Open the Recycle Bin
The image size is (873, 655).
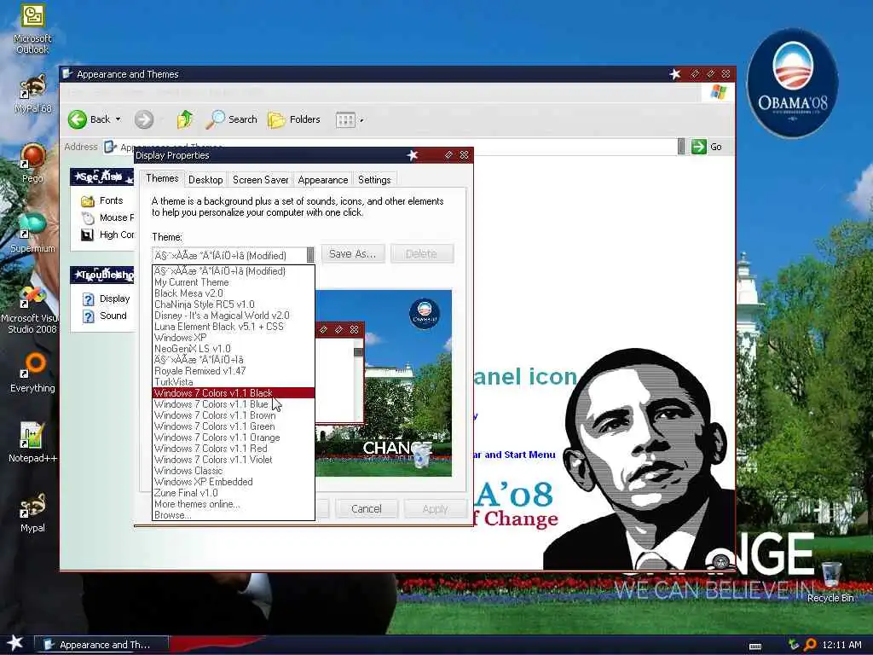coord(830,582)
